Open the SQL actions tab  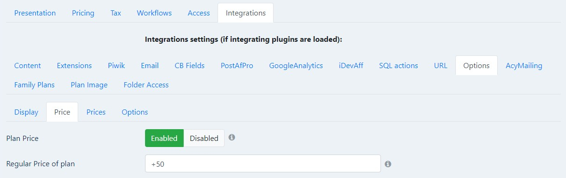point(398,66)
